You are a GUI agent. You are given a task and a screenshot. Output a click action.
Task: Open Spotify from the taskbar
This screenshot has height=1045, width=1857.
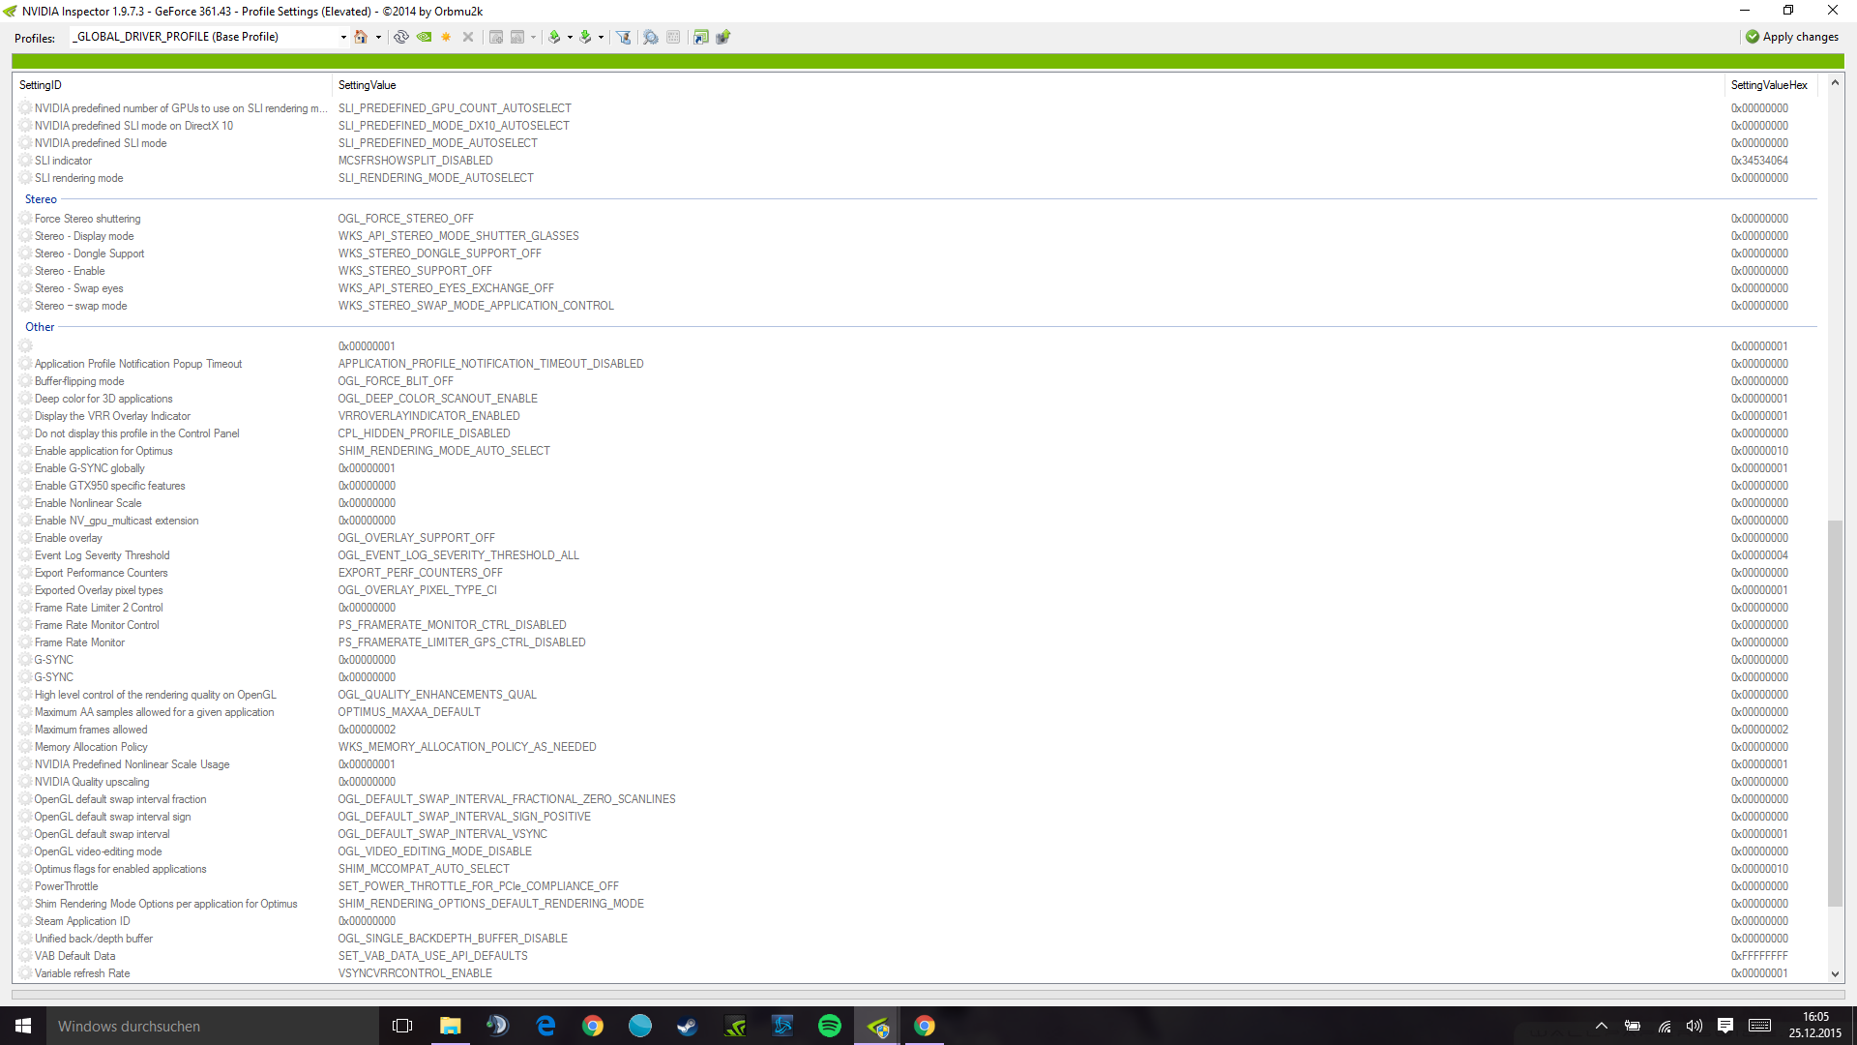(x=830, y=1026)
